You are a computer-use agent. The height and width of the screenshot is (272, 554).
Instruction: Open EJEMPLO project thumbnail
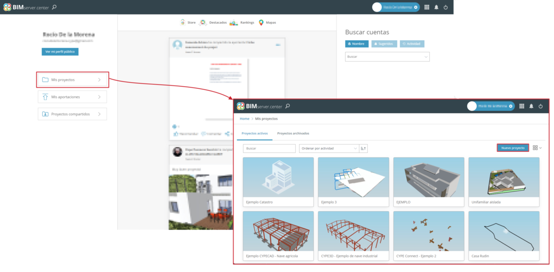pyautogui.click(x=428, y=177)
